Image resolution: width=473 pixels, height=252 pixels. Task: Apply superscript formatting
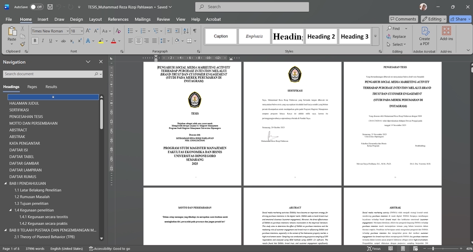pos(80,41)
